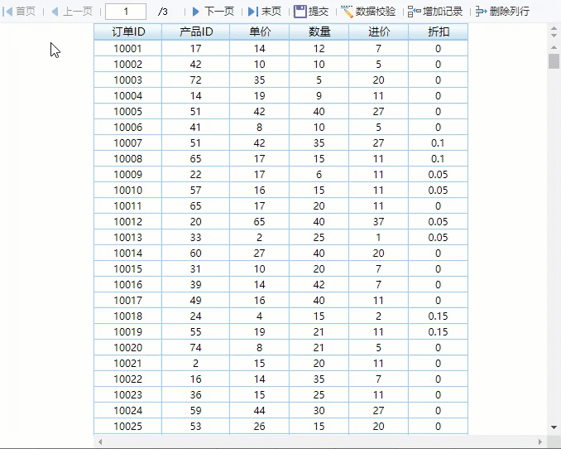Select the 进价 column header
Image resolution: width=561 pixels, height=449 pixels.
tap(378, 31)
